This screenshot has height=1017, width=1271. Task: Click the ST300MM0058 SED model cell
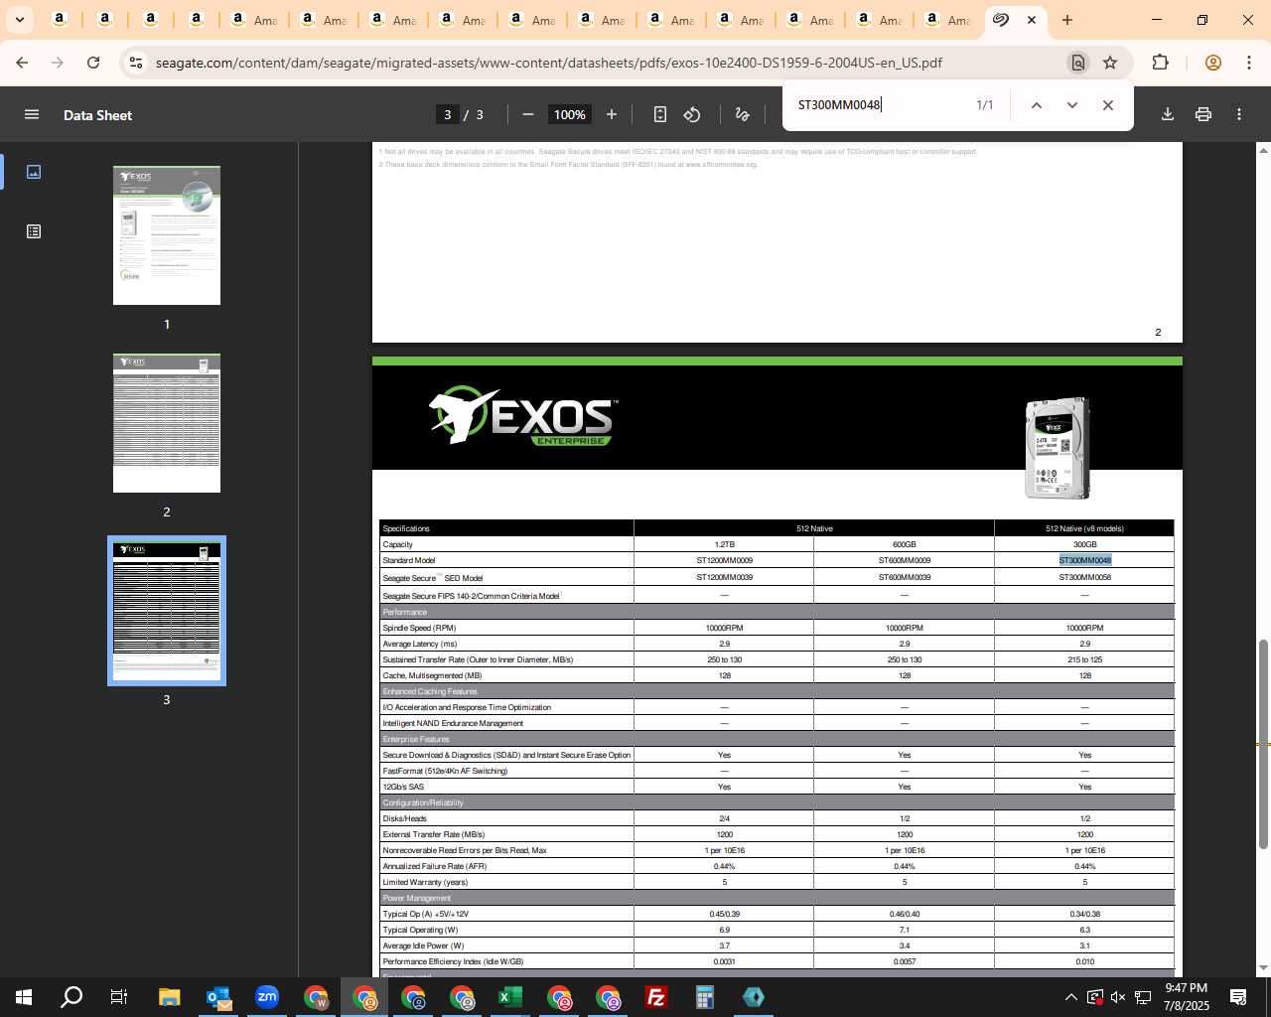coord(1084,577)
